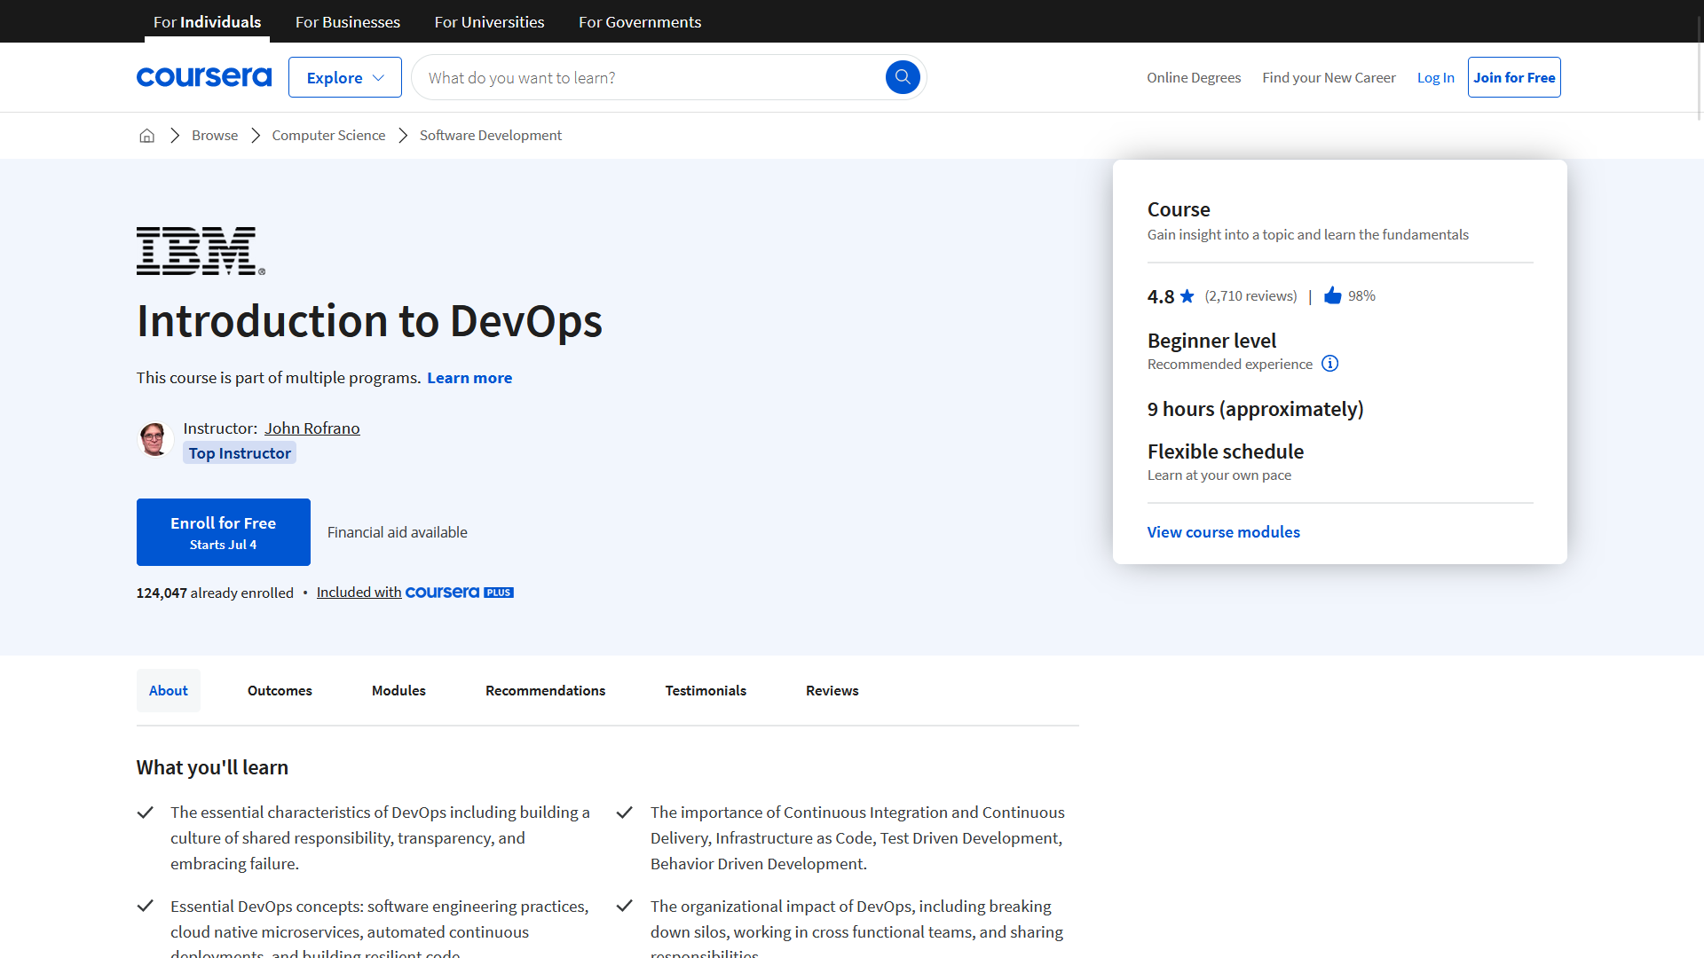Click the Join for Free button
The height and width of the screenshot is (958, 1704).
[x=1514, y=77]
